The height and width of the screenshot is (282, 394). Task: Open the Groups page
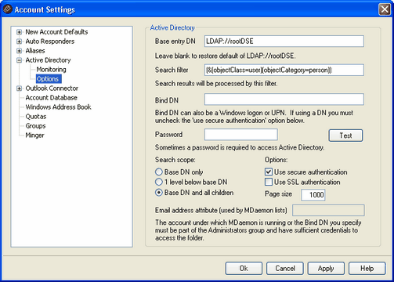click(35, 126)
